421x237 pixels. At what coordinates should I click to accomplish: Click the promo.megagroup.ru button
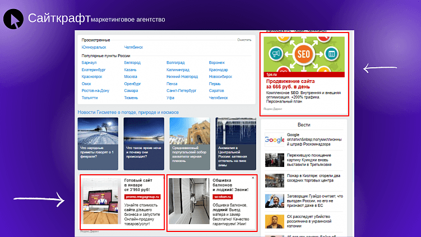(142, 197)
